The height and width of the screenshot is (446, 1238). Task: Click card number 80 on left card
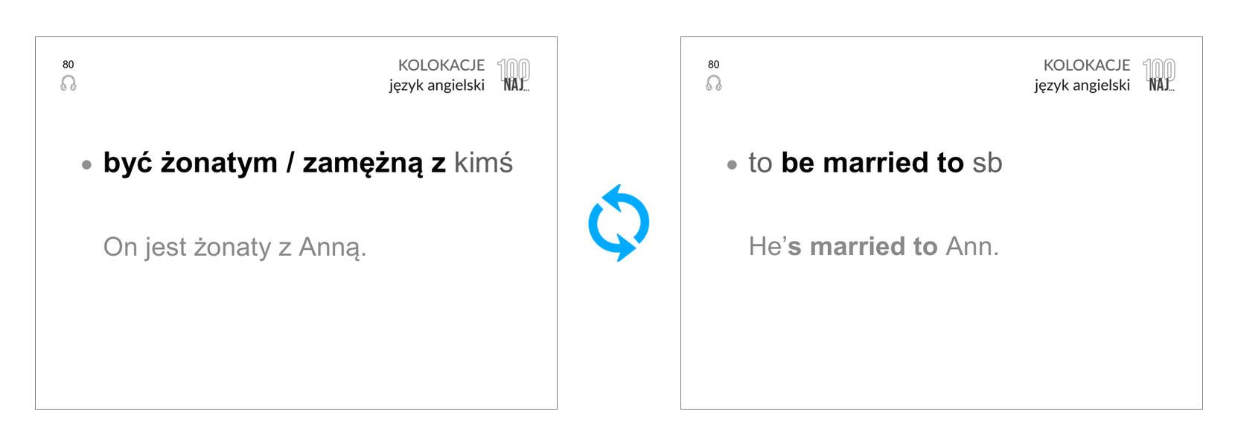68,65
